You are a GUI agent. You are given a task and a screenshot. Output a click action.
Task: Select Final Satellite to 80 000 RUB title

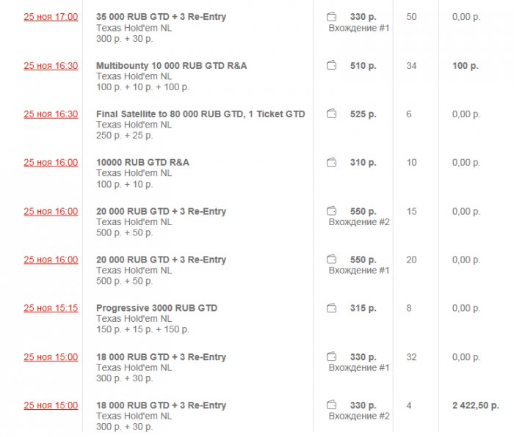click(200, 114)
